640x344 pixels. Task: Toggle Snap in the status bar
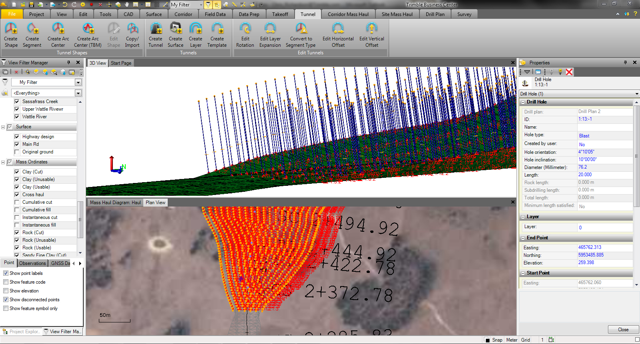[x=497, y=340]
